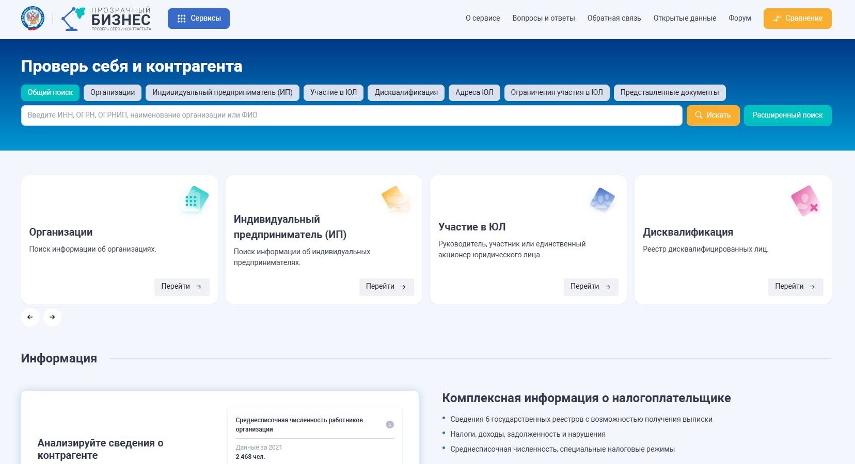
Task: Click the right carousel arrow below cards
Action: coord(52,317)
